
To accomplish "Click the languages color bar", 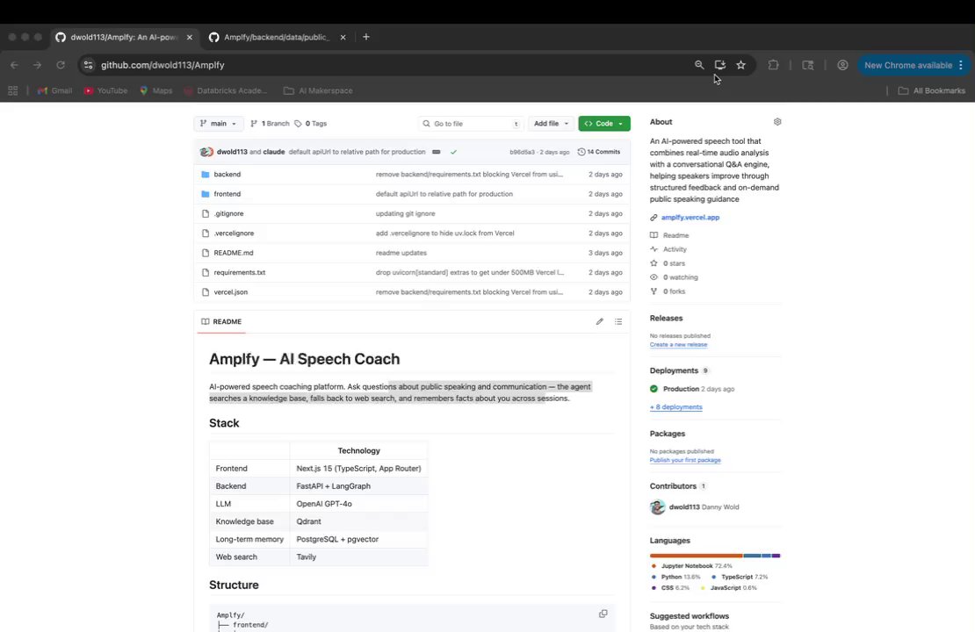I will [714, 556].
